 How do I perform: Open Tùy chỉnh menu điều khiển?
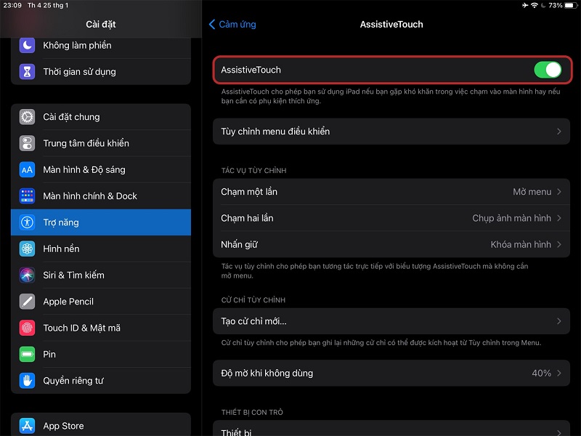391,132
